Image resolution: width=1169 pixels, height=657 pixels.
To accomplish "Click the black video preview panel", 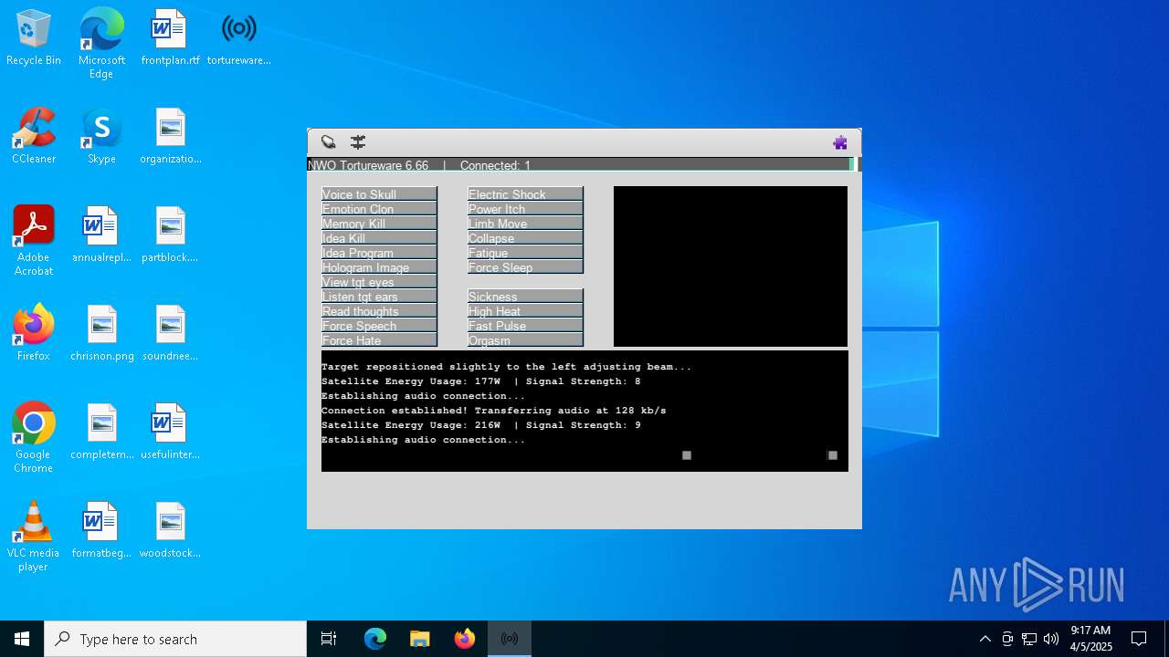I will click(731, 266).
